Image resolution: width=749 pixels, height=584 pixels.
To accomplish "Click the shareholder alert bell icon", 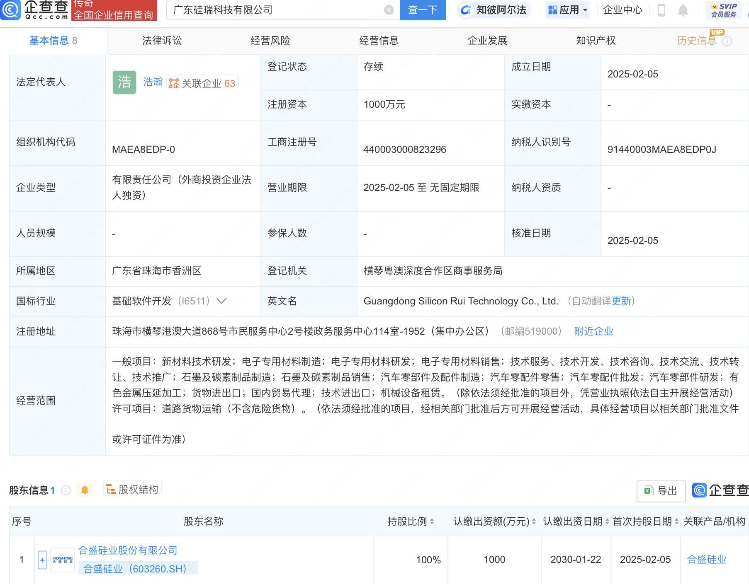I will tap(85, 490).
